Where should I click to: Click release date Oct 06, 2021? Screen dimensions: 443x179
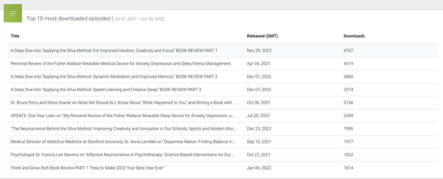point(258,103)
